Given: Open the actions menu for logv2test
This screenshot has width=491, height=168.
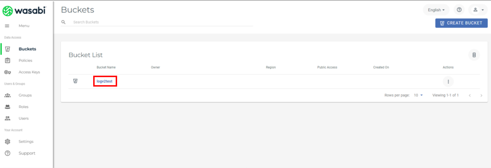Looking at the screenshot, I should (448, 82).
